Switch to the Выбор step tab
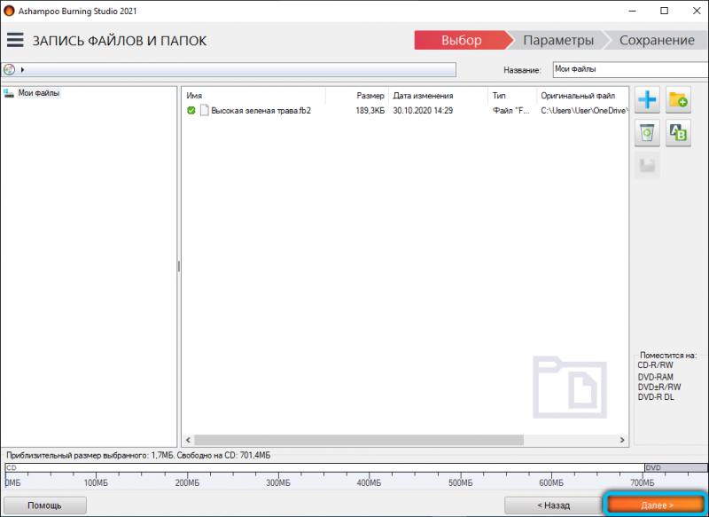 click(461, 40)
